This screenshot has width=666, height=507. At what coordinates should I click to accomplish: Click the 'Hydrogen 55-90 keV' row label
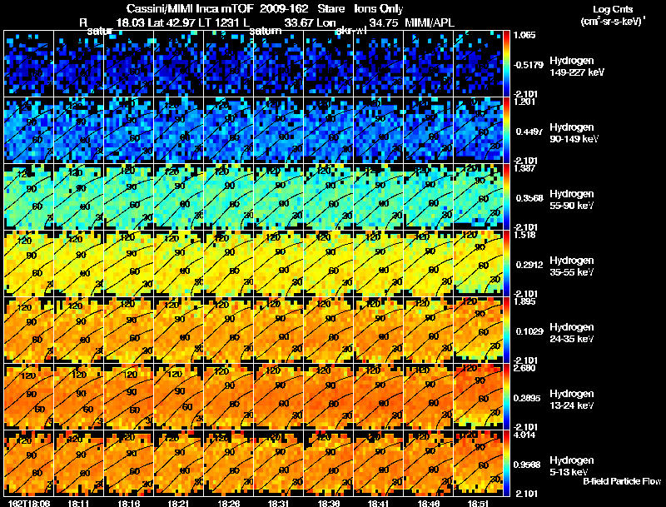pos(572,200)
